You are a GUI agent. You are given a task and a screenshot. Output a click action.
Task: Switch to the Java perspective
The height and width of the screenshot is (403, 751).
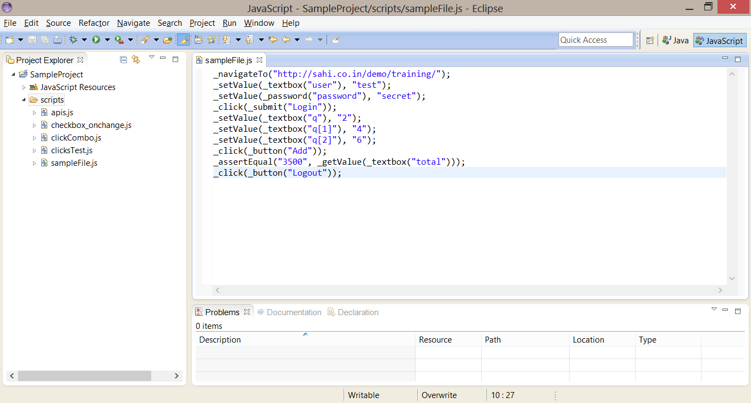[675, 40]
